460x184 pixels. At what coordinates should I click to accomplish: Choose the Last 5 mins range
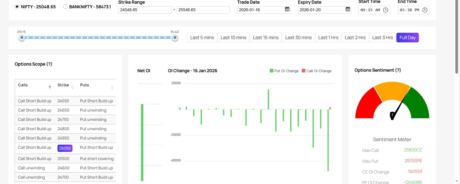pyautogui.click(x=202, y=38)
